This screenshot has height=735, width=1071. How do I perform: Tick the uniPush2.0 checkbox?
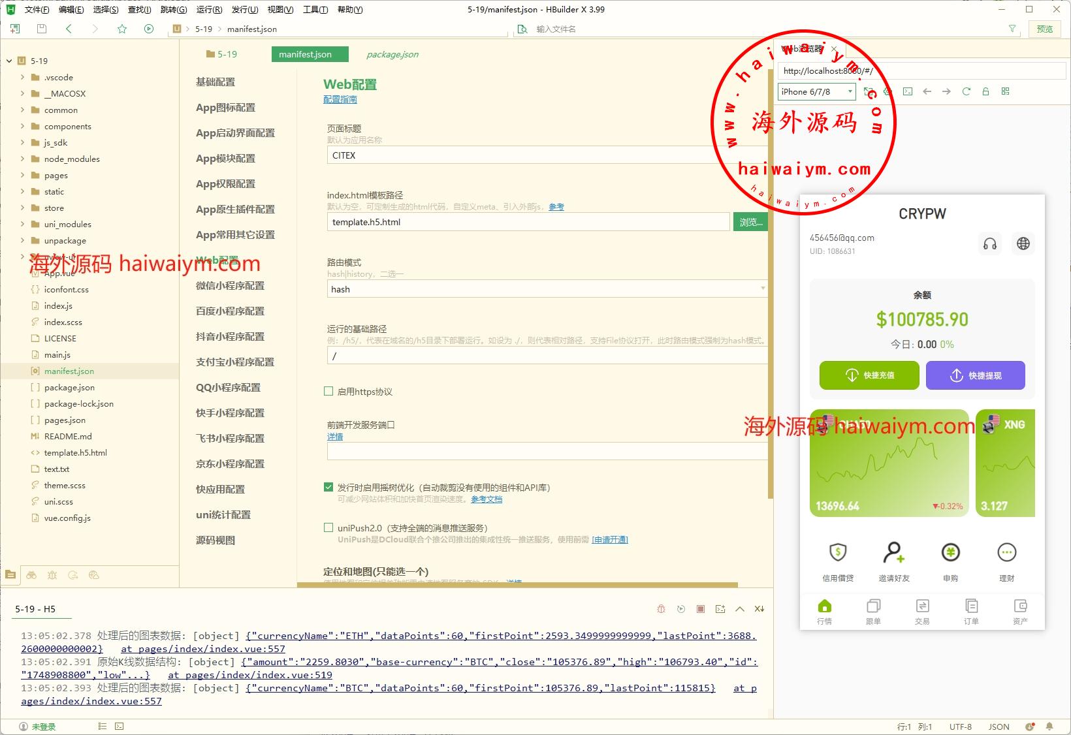click(x=328, y=527)
